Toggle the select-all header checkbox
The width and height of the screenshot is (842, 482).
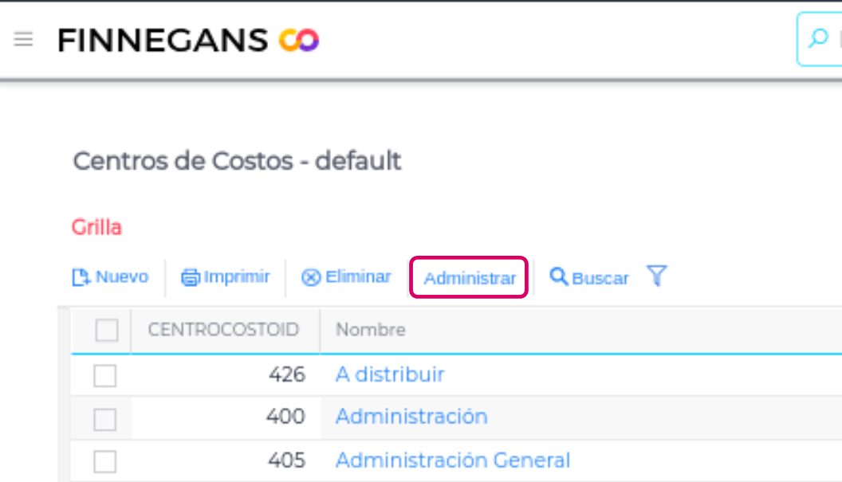[x=107, y=329]
